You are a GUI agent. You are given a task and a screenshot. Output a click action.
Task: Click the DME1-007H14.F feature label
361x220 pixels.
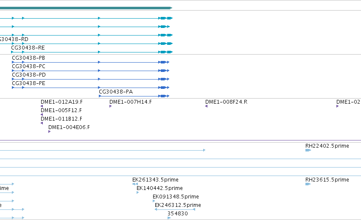[131, 102]
